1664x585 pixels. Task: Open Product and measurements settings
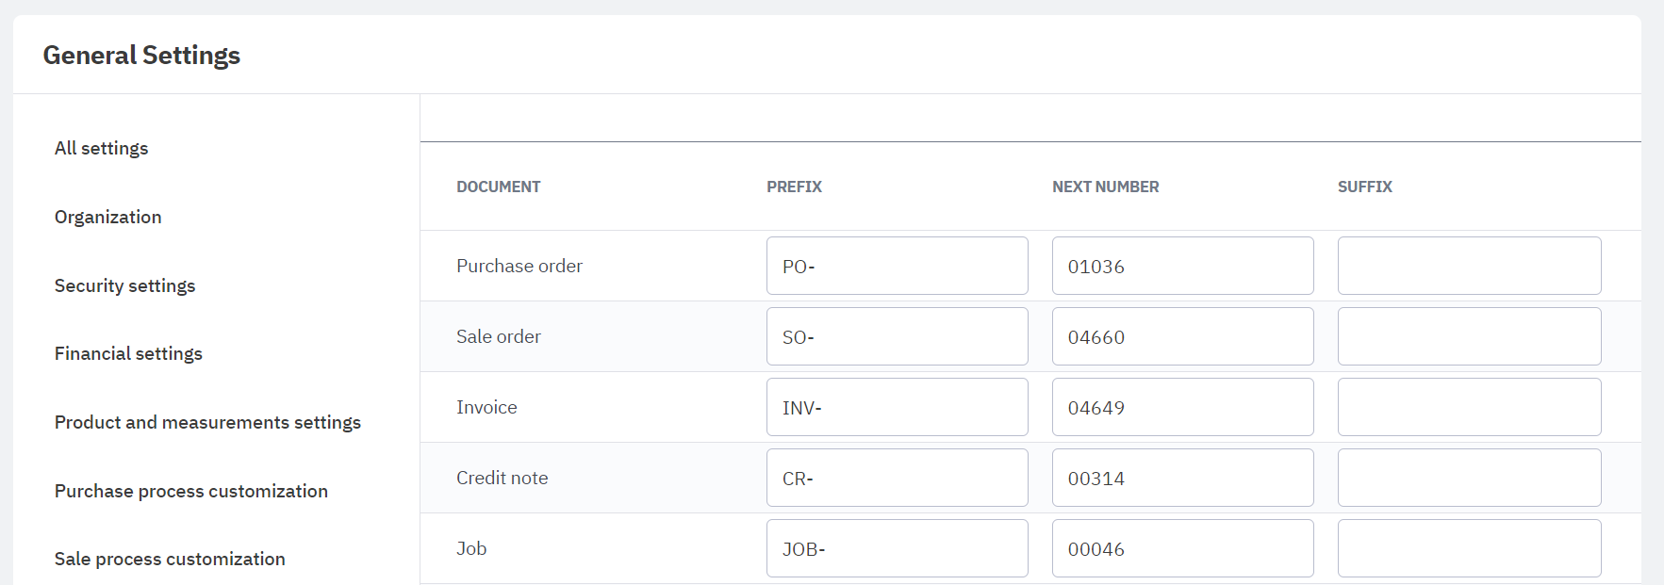207,423
